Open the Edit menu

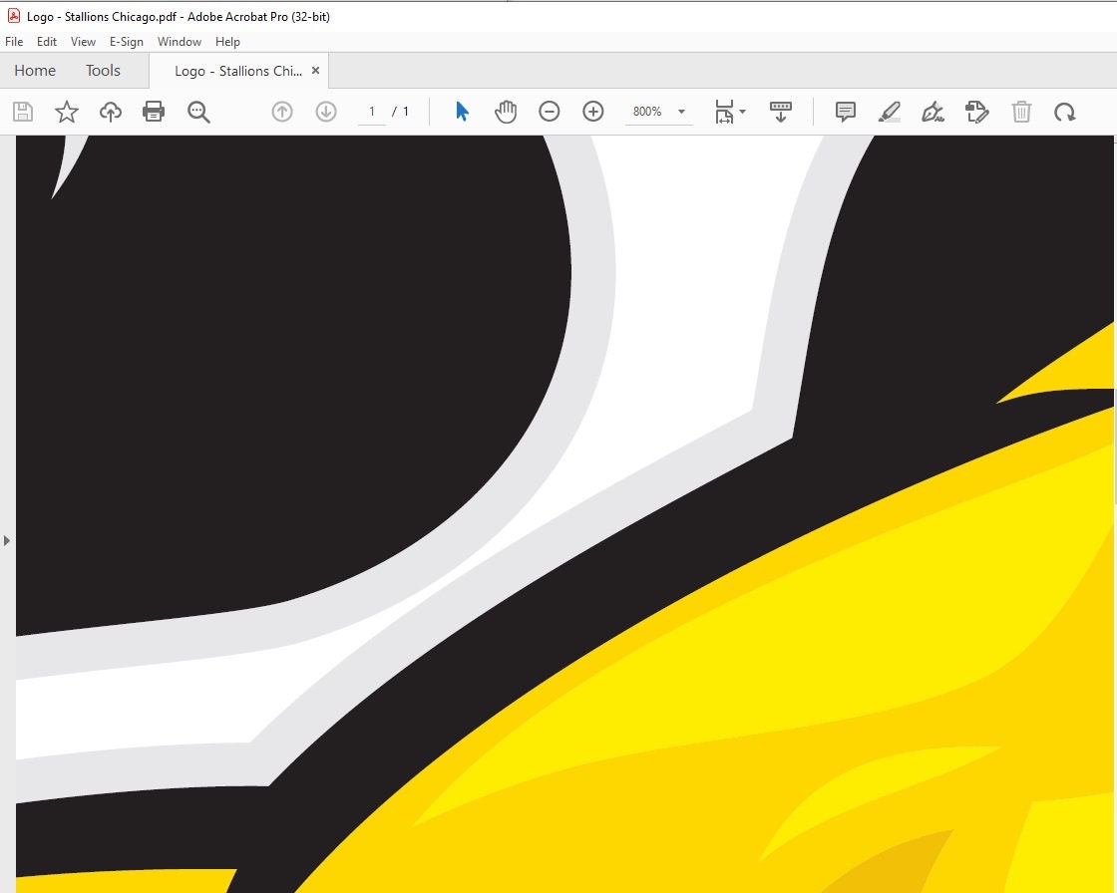tap(47, 41)
